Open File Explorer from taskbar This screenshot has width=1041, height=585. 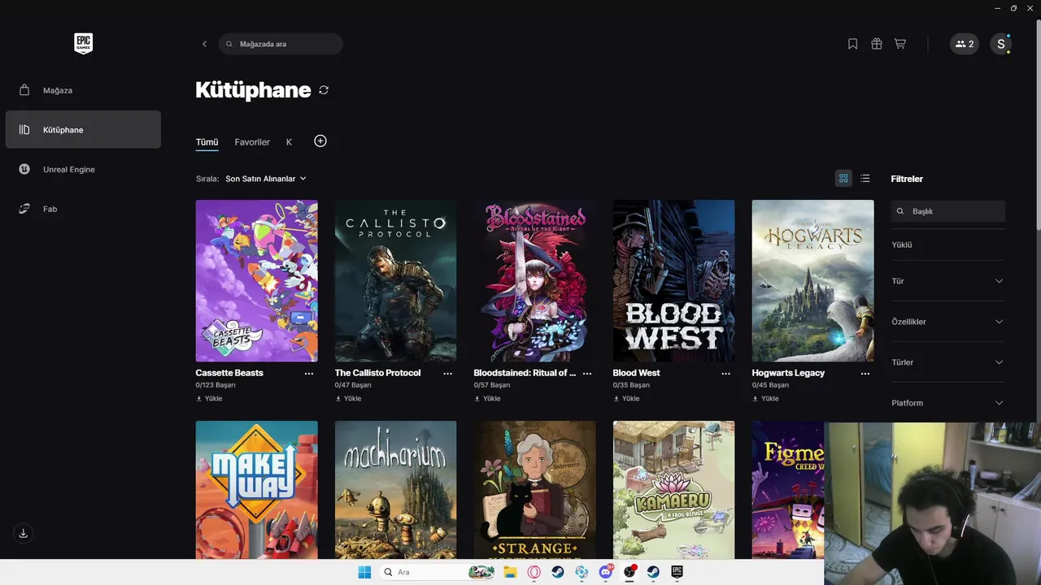pyautogui.click(x=510, y=572)
